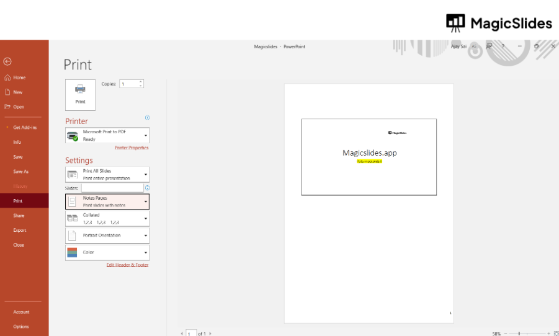559x336 pixels.
Task: Click the Slides range input field
Action: click(x=112, y=188)
